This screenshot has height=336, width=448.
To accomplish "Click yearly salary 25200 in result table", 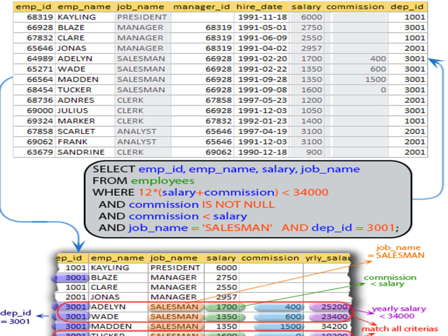I will coord(327,307).
